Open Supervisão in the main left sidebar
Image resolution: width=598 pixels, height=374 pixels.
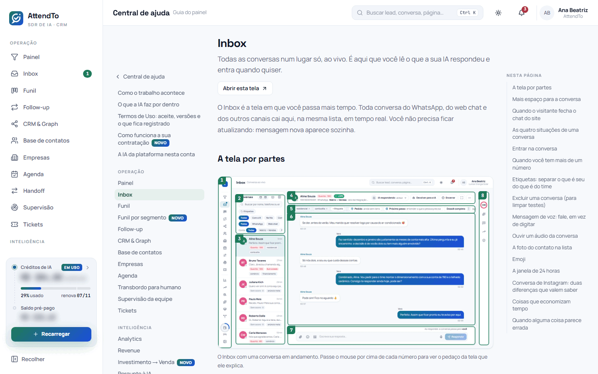(x=51, y=207)
